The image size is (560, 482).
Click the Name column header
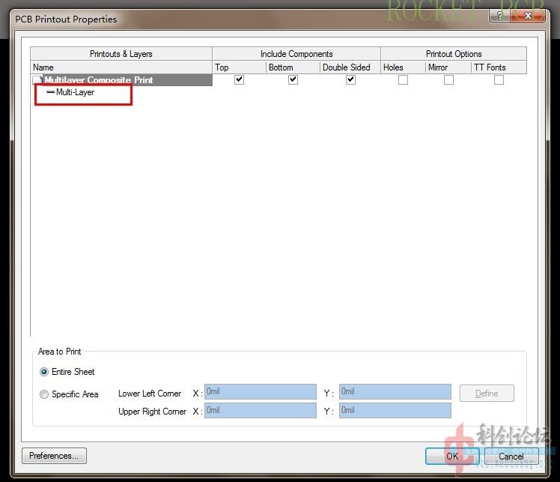pos(121,67)
